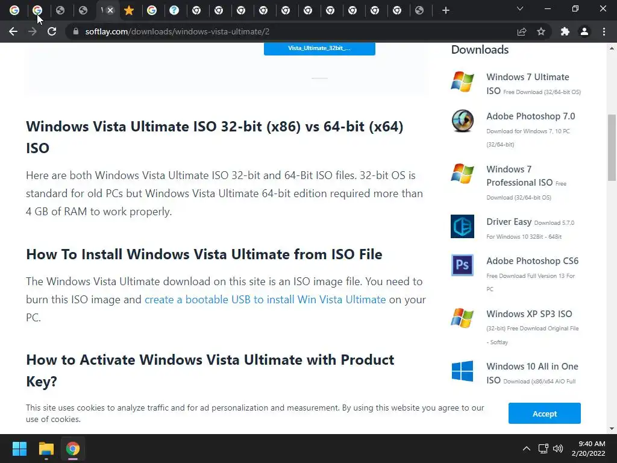This screenshot has width=617, height=463.
Task: Click the page scrollbar thumb
Action: pyautogui.click(x=612, y=147)
